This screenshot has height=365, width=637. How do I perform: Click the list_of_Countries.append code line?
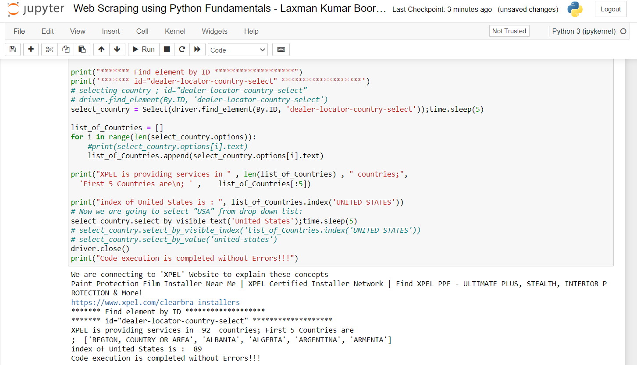point(206,156)
